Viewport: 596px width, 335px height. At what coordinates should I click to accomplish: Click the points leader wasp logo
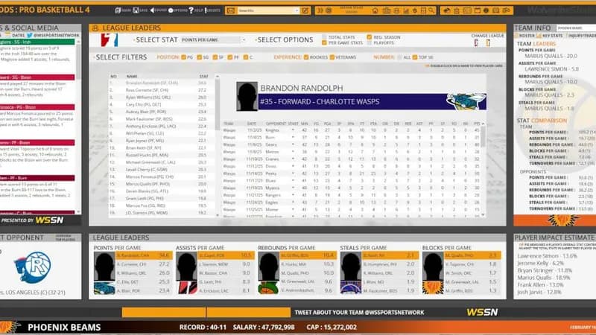pos(104,287)
